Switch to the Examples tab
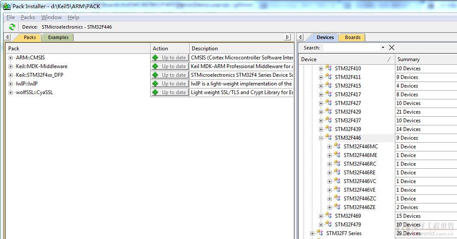The image size is (457, 239). (58, 37)
